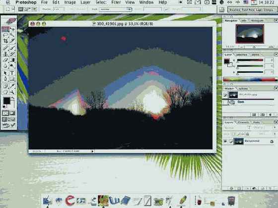
Task: Select the Crop tool
Action: pos(5,41)
